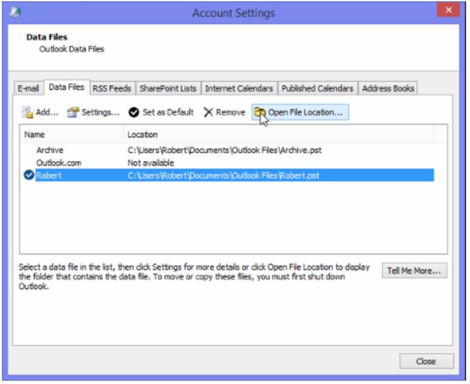Click the Archive.pst location path
Screen dimensions: 470x384
point(225,150)
